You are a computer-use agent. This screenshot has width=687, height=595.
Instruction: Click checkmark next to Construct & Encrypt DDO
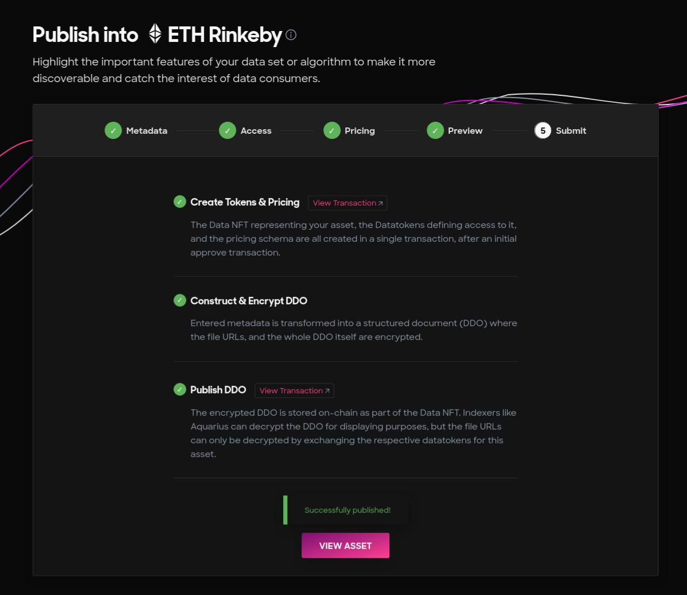(180, 300)
